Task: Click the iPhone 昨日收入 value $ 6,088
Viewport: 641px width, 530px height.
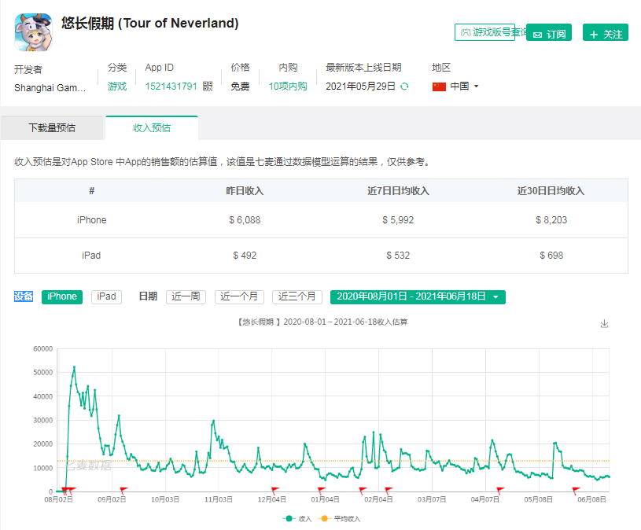Action: click(245, 220)
